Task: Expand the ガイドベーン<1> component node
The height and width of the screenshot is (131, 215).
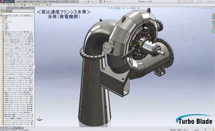Action: [1, 70]
